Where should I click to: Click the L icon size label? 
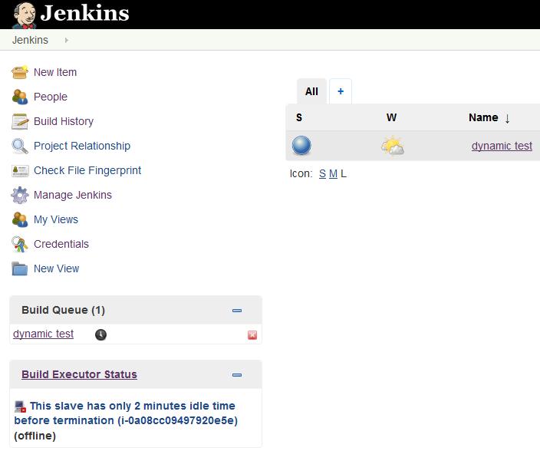(x=344, y=174)
